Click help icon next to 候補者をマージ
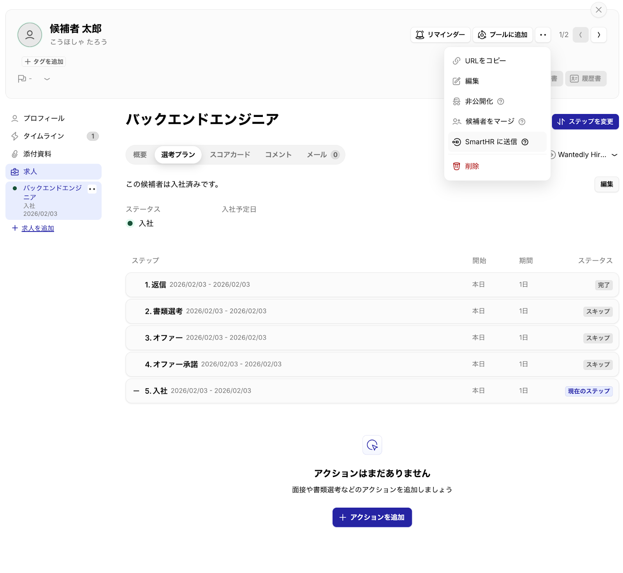623x573 pixels. coord(522,122)
